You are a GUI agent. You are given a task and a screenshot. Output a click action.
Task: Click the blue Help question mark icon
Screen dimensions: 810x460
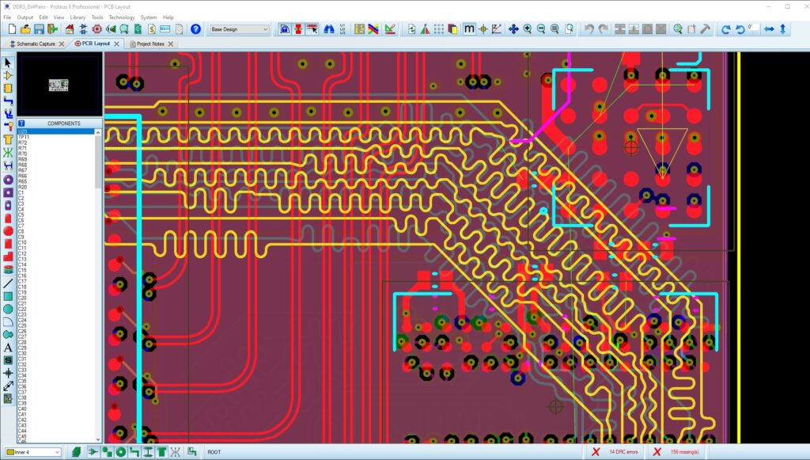[195, 29]
